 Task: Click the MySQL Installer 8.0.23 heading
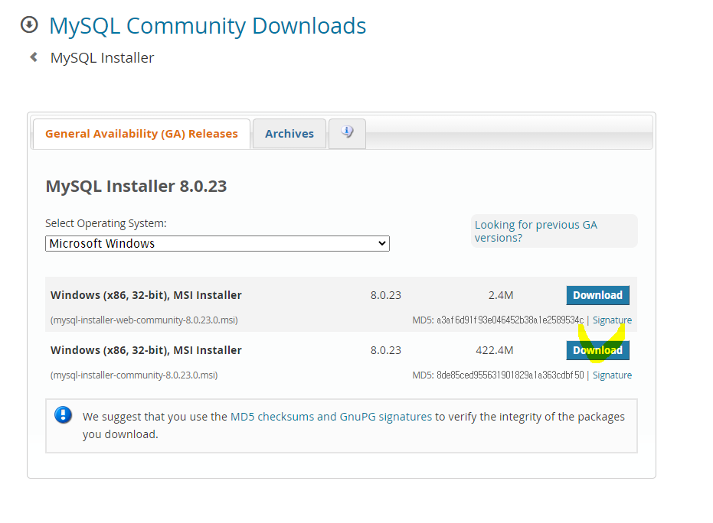coord(136,186)
